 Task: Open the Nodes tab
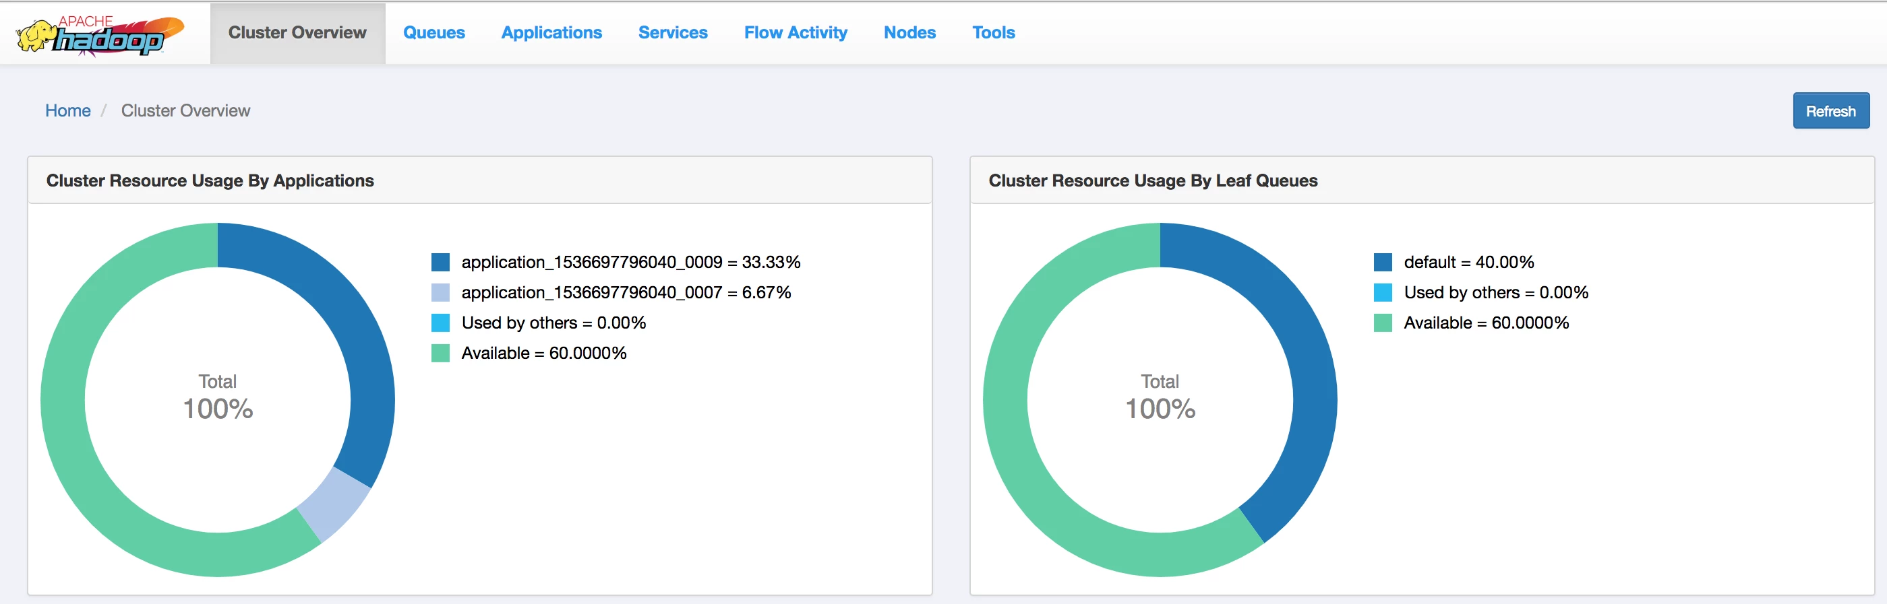(910, 33)
